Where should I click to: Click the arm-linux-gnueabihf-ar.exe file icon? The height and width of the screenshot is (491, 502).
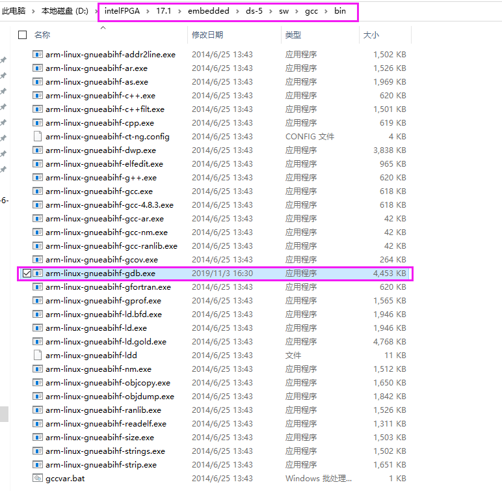(x=38, y=68)
